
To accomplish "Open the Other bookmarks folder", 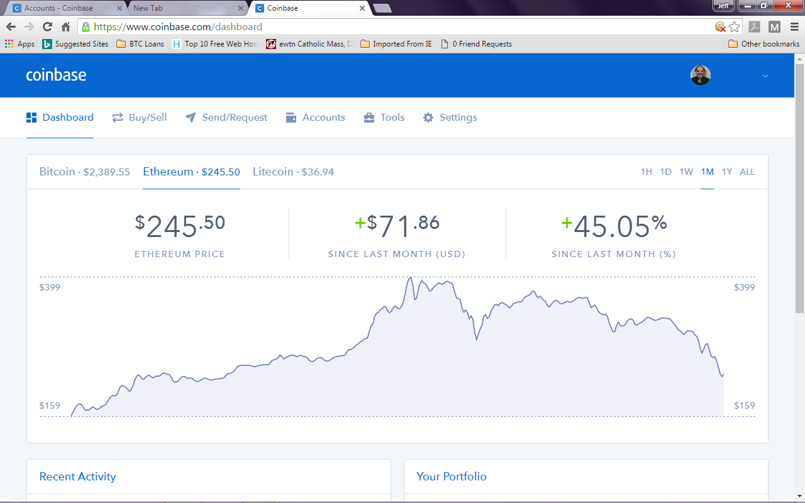I will tap(763, 44).
